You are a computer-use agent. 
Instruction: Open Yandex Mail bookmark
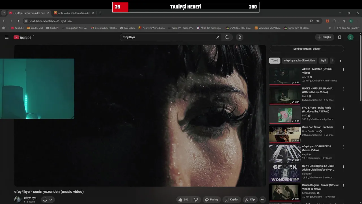pos(35,28)
